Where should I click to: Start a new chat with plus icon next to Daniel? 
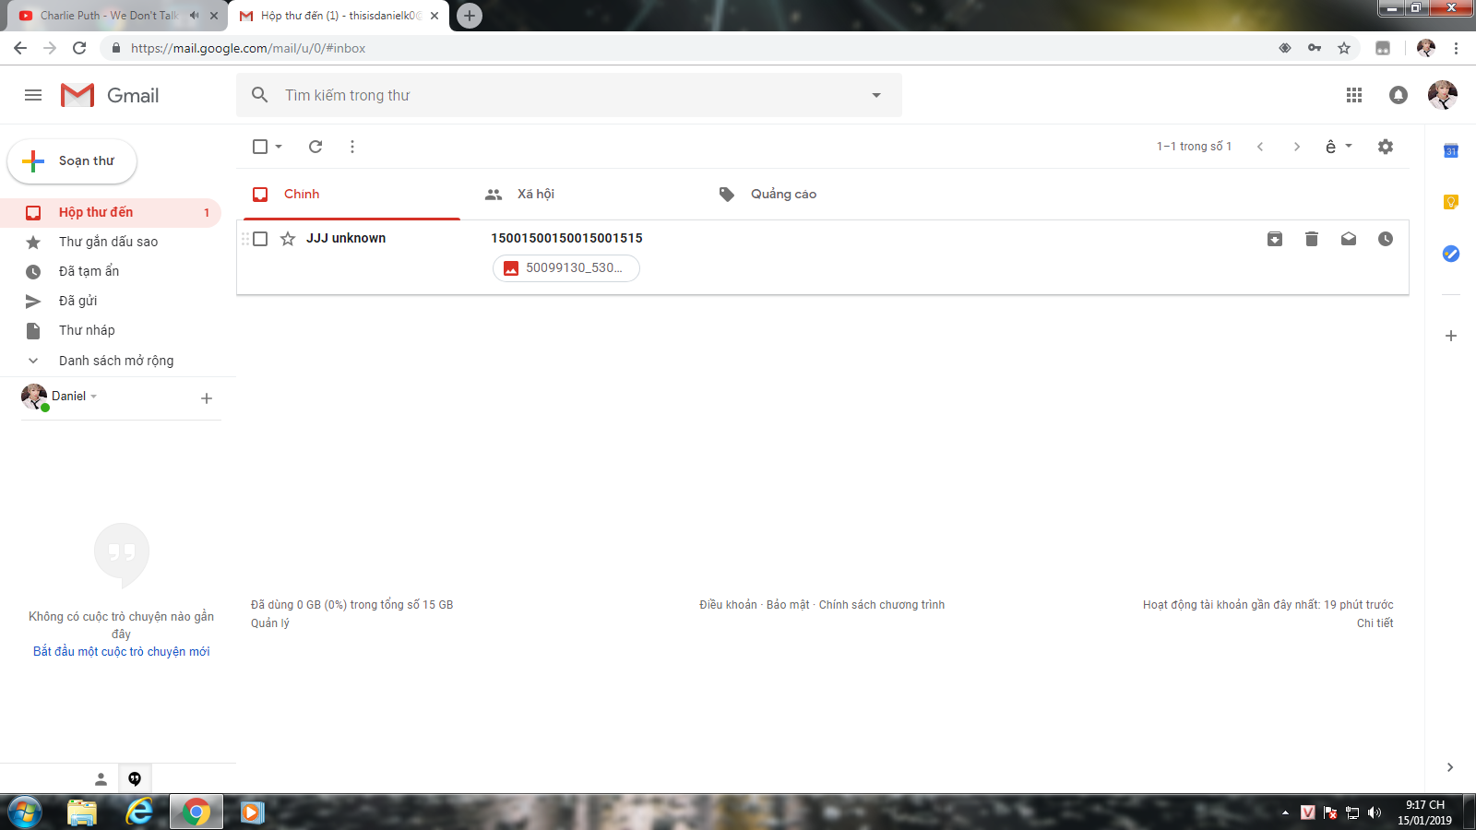(207, 398)
